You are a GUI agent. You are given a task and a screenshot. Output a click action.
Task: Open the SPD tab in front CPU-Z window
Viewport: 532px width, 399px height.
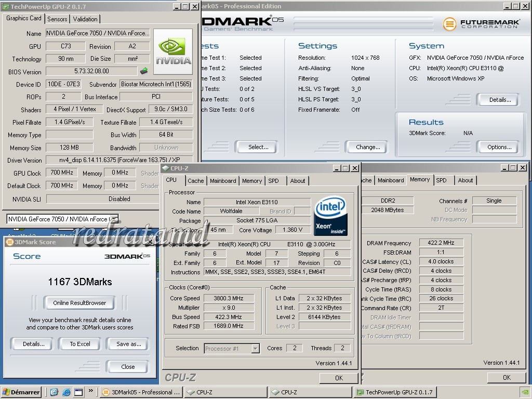273,181
